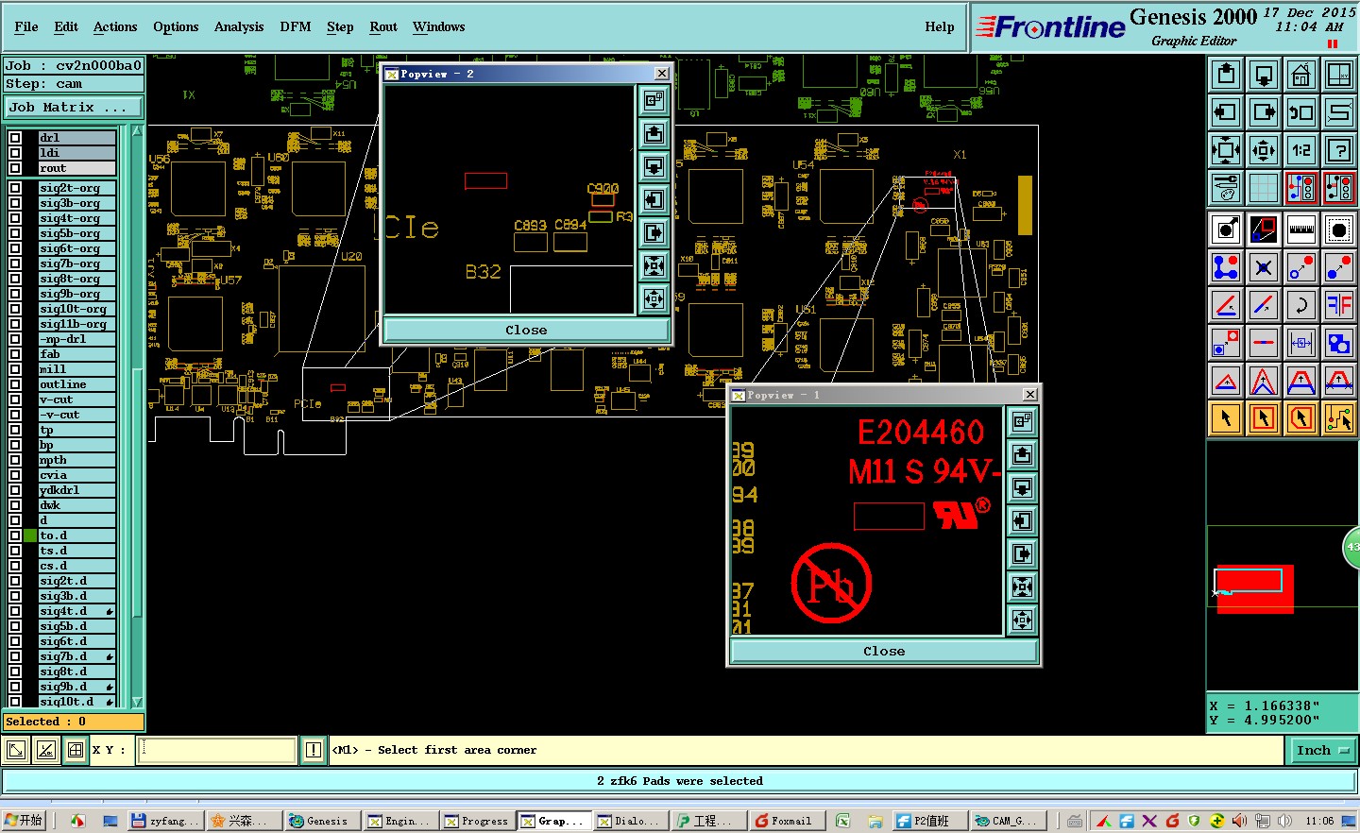Toggle the drl layer checkbox
This screenshot has width=1360, height=833.
(x=15, y=138)
